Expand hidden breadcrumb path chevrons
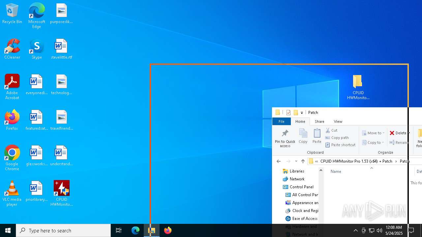This screenshot has height=237, width=422. click(316, 161)
